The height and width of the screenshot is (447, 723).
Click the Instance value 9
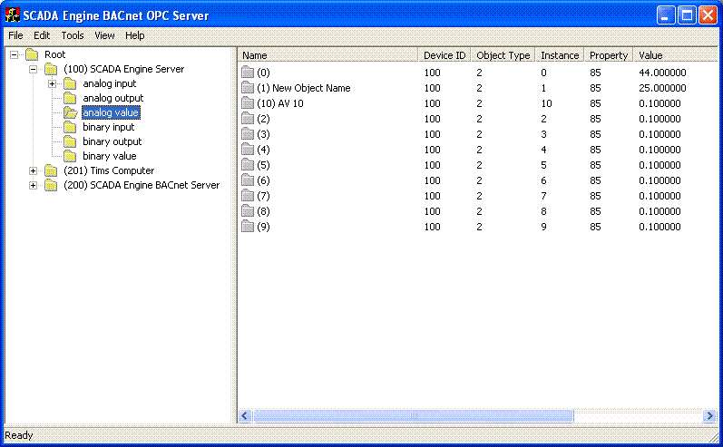pyautogui.click(x=543, y=227)
